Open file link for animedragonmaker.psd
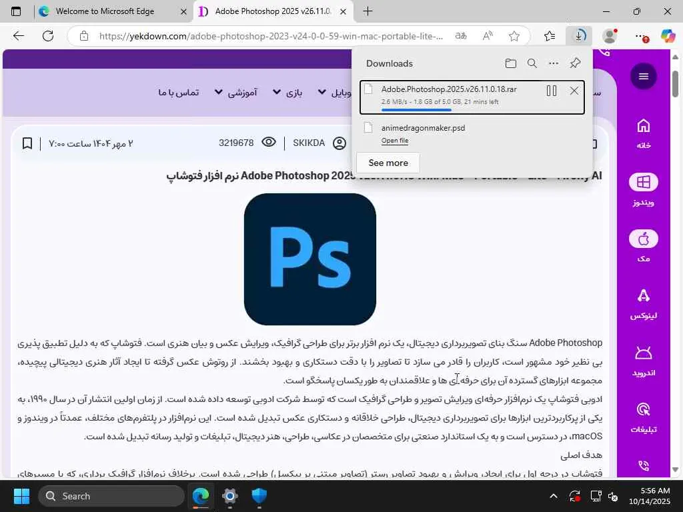683x512 pixels. (395, 141)
